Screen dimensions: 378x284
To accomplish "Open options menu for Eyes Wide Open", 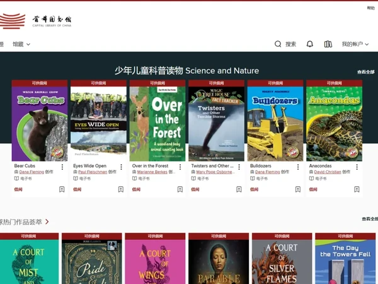I will click(x=121, y=167).
